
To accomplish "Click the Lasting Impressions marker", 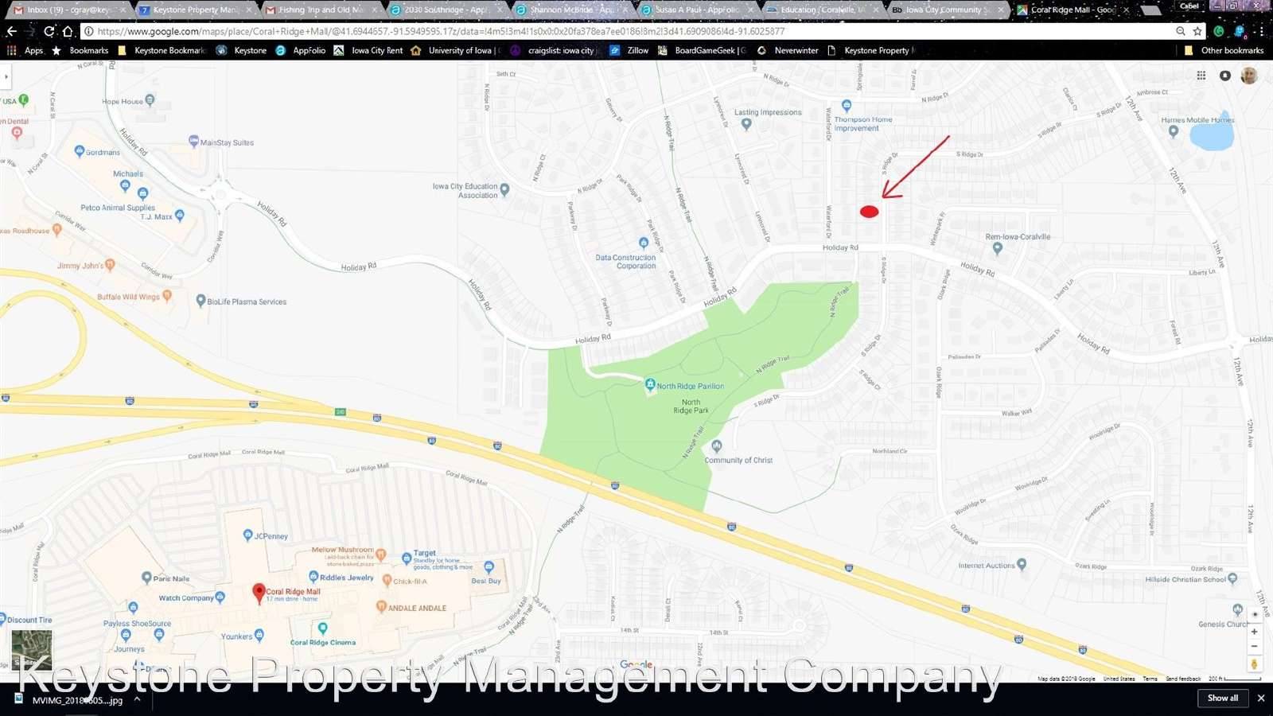I will tap(747, 124).
